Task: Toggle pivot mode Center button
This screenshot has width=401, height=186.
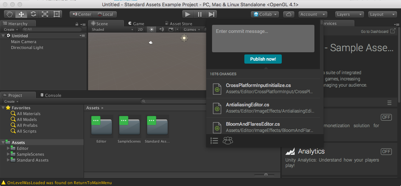Action: click(81, 15)
